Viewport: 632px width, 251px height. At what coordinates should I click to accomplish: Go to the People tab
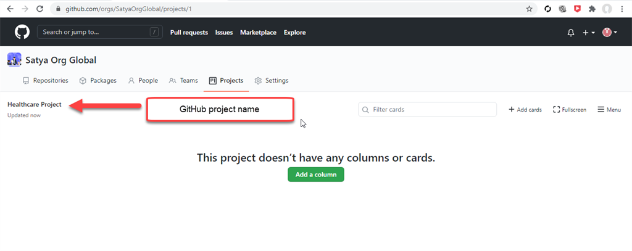point(143,80)
